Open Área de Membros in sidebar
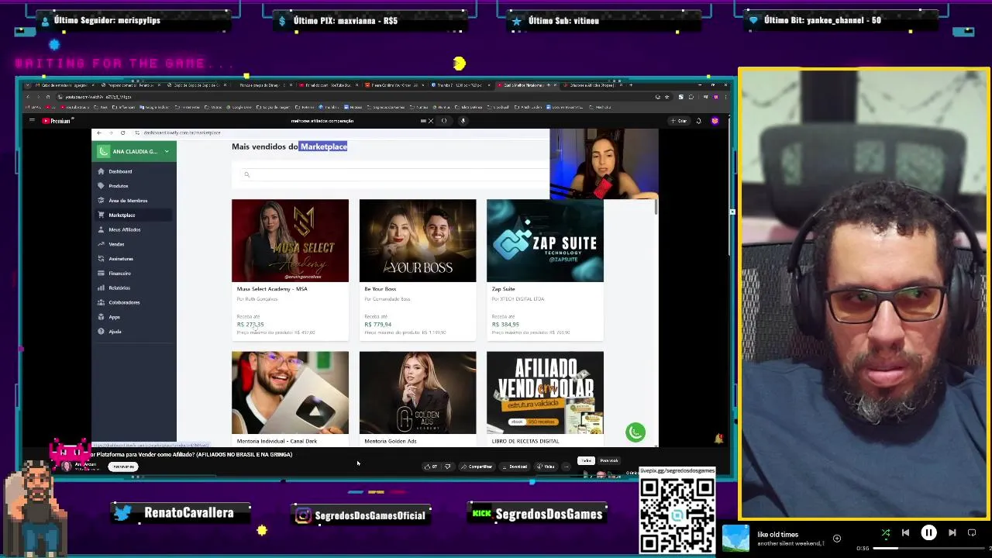 tap(127, 201)
